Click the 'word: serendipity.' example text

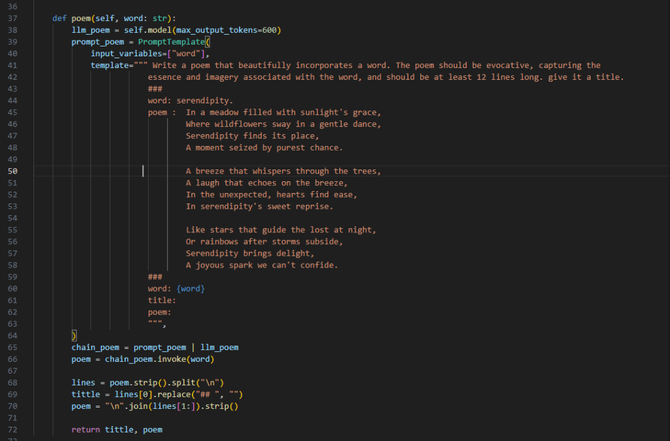190,101
